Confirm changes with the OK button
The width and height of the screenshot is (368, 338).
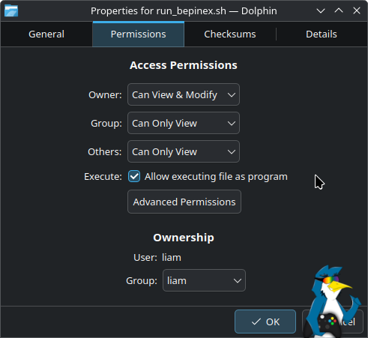tap(265, 322)
